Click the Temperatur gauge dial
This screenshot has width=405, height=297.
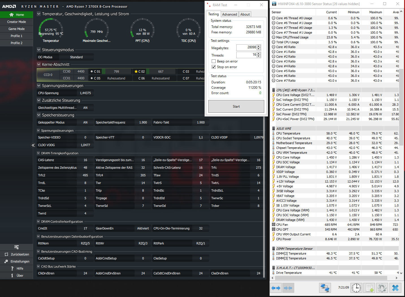51,30
